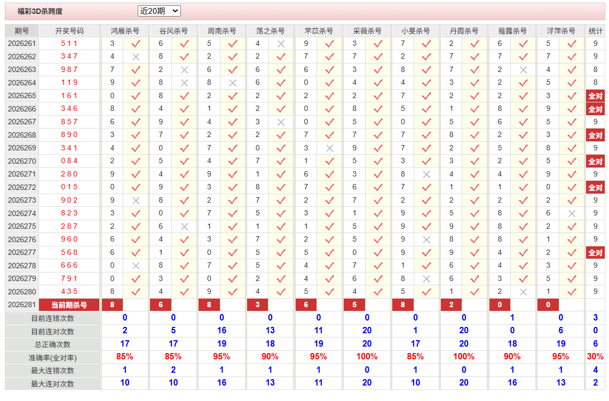
Task: Click the 最大连错次数 row label
Action: (52, 371)
